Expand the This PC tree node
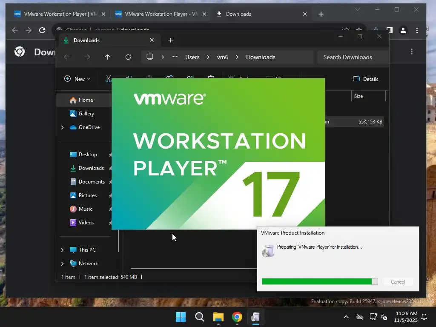The image size is (436, 327). click(62, 250)
